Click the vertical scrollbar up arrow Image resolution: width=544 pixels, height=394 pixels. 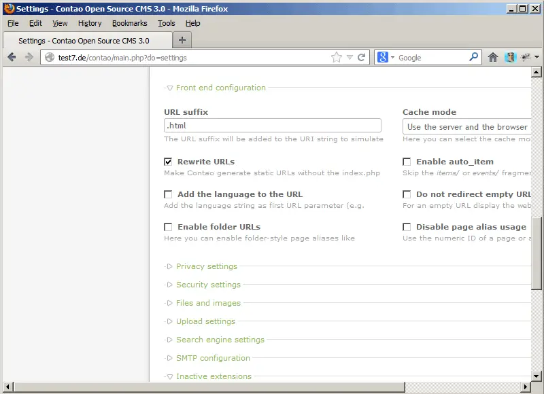(536, 72)
